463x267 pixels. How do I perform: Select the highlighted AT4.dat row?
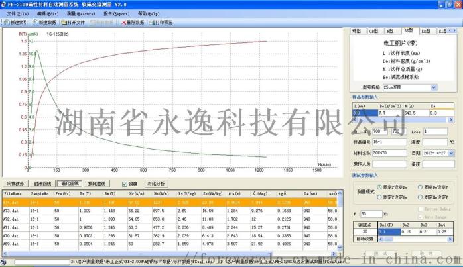coord(170,202)
